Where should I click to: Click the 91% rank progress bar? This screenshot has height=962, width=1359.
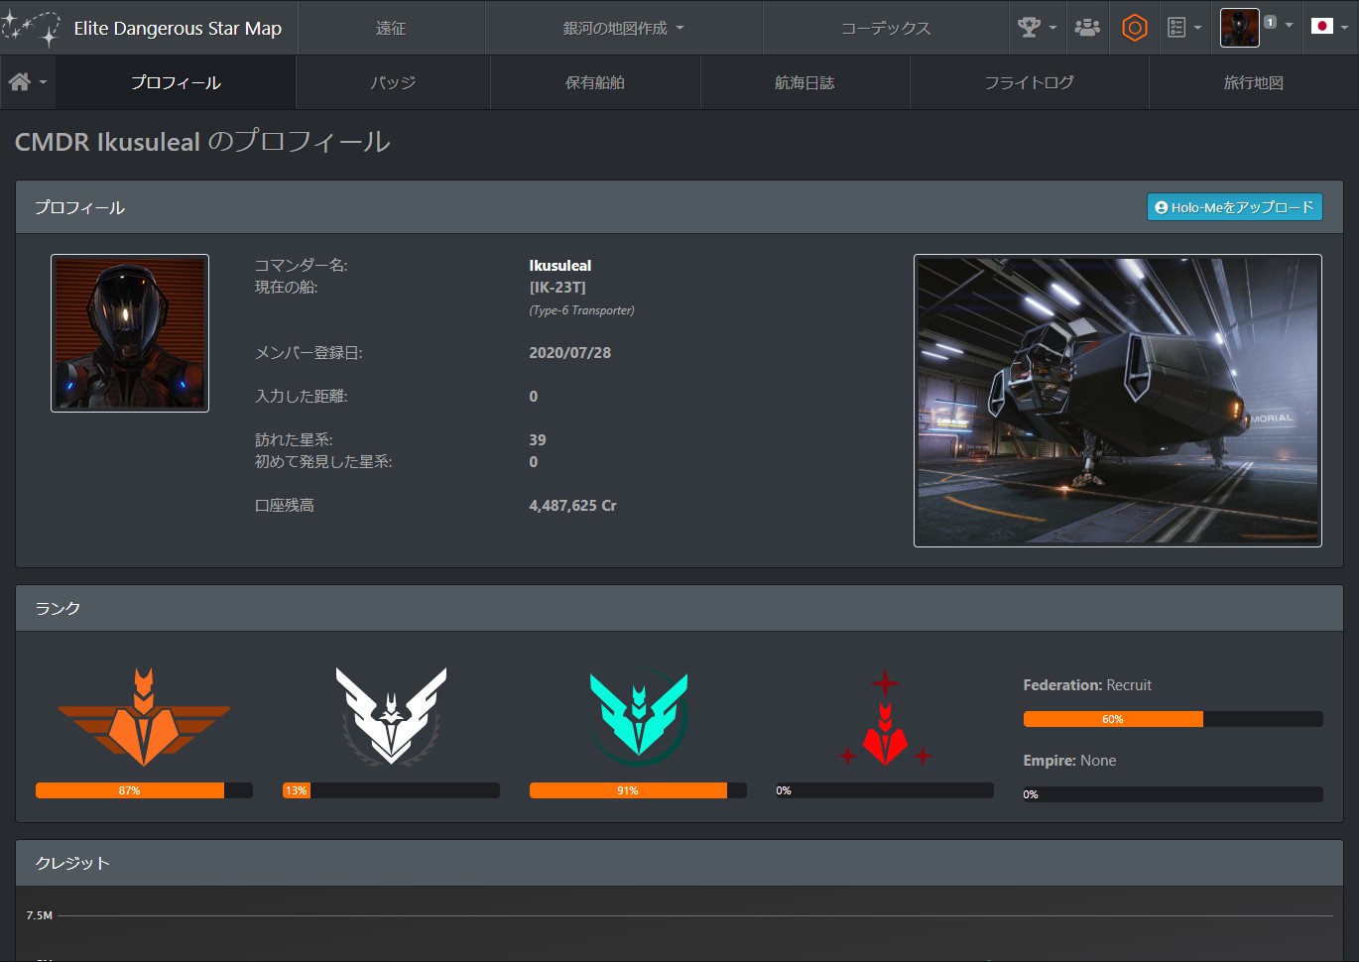point(638,790)
